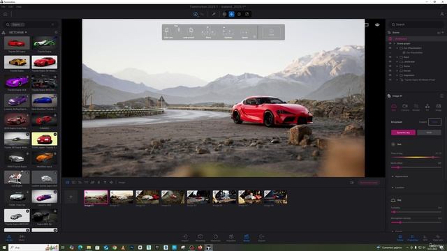Click the plus button to add media
Viewport: 447px width, 251px height.
click(71, 197)
